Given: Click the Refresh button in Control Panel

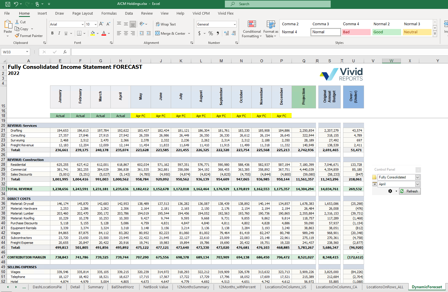Looking at the screenshot, I should [410, 191].
